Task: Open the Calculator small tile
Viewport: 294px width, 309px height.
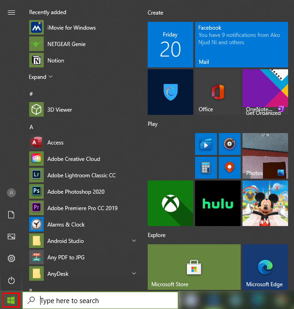Action: pyautogui.click(x=206, y=168)
